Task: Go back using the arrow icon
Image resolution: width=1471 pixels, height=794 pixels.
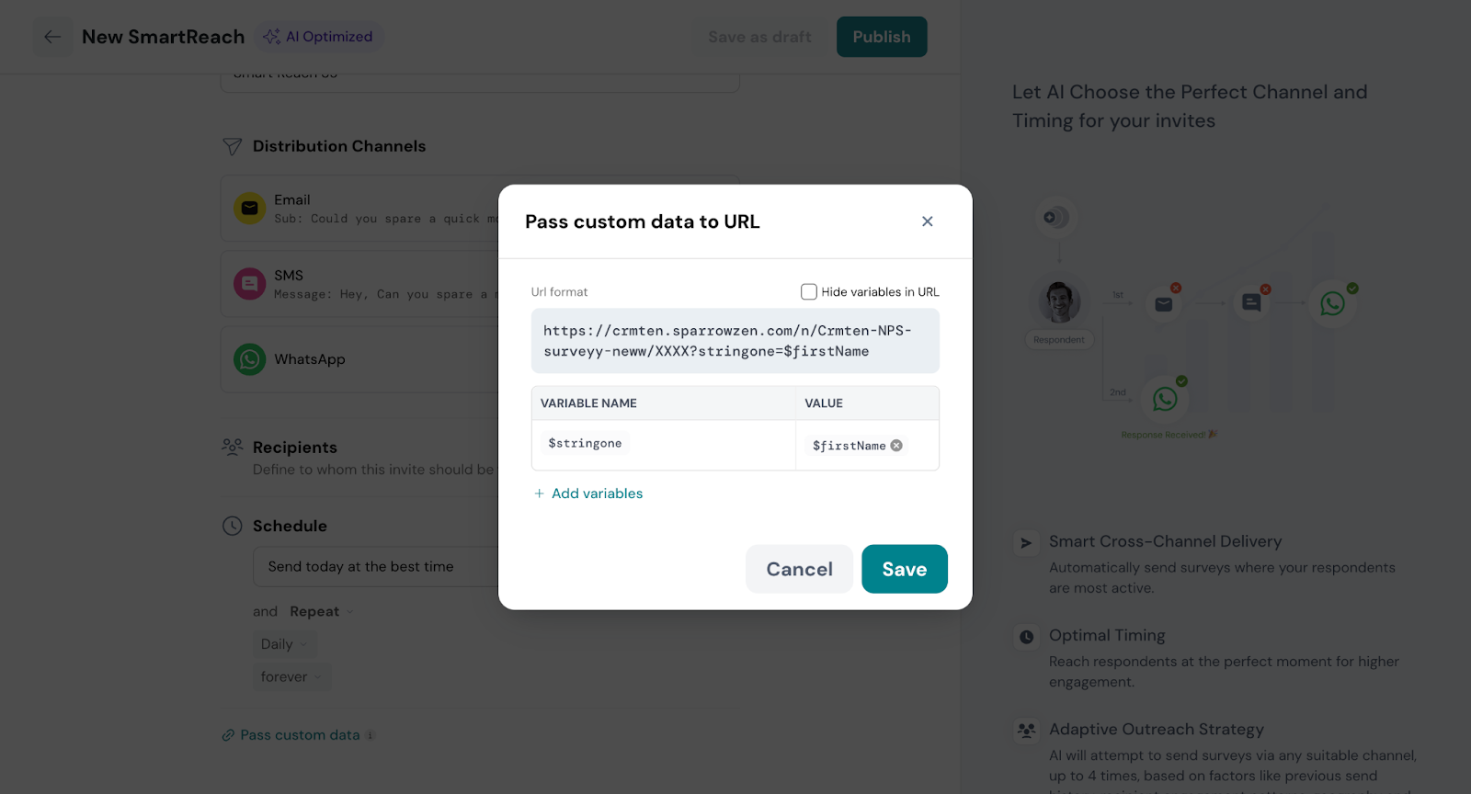Action: point(52,37)
